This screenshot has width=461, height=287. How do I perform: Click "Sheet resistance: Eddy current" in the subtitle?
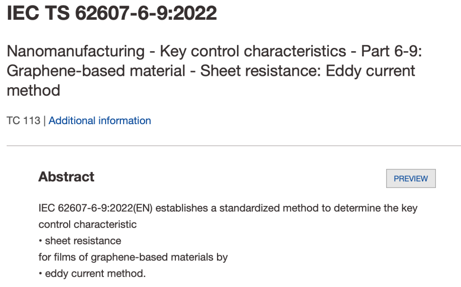[307, 71]
